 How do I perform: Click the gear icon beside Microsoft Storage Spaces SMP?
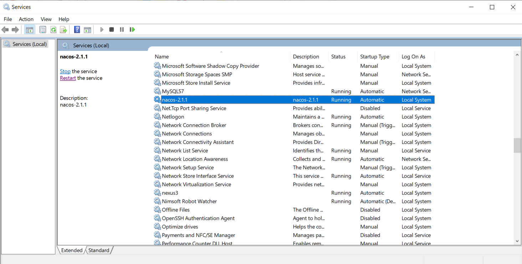tap(157, 74)
